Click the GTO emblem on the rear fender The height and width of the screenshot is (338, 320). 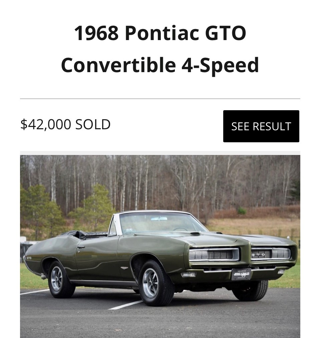(29, 258)
